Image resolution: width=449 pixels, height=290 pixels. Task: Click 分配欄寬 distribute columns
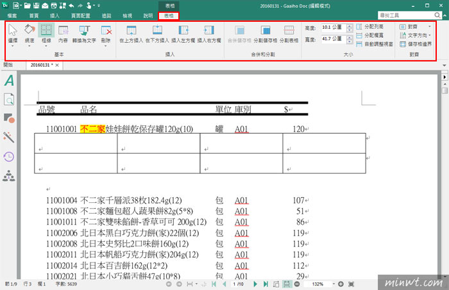click(369, 35)
